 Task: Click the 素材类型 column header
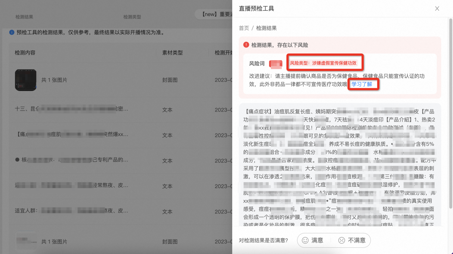[172, 53]
